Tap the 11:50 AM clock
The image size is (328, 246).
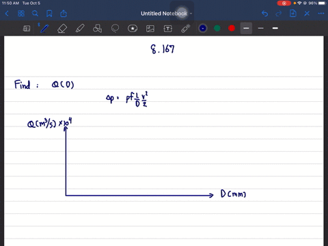[x=10, y=3]
